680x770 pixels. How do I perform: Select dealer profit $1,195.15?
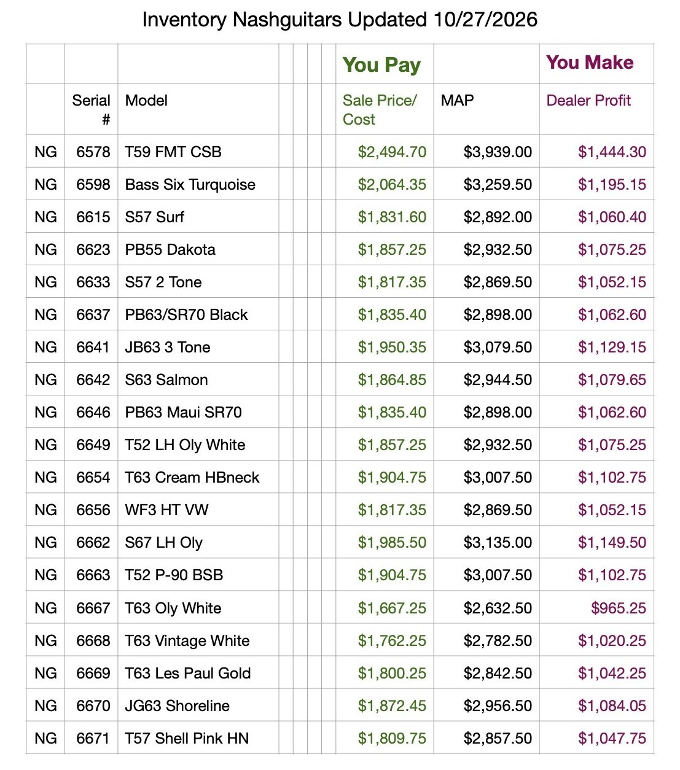click(612, 184)
